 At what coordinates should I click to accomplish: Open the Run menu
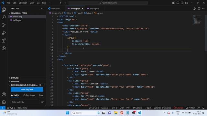pyautogui.click(x=44, y=3)
